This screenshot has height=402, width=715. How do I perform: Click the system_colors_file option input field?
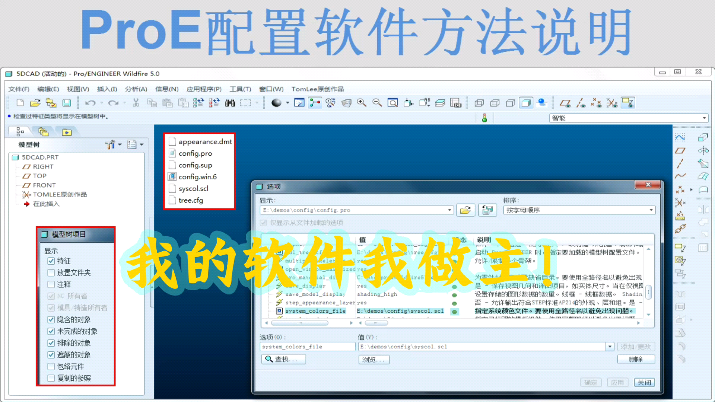coord(308,347)
